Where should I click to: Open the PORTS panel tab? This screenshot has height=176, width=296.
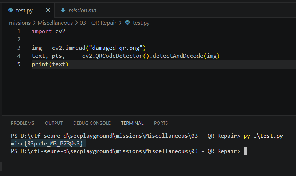tap(161, 123)
